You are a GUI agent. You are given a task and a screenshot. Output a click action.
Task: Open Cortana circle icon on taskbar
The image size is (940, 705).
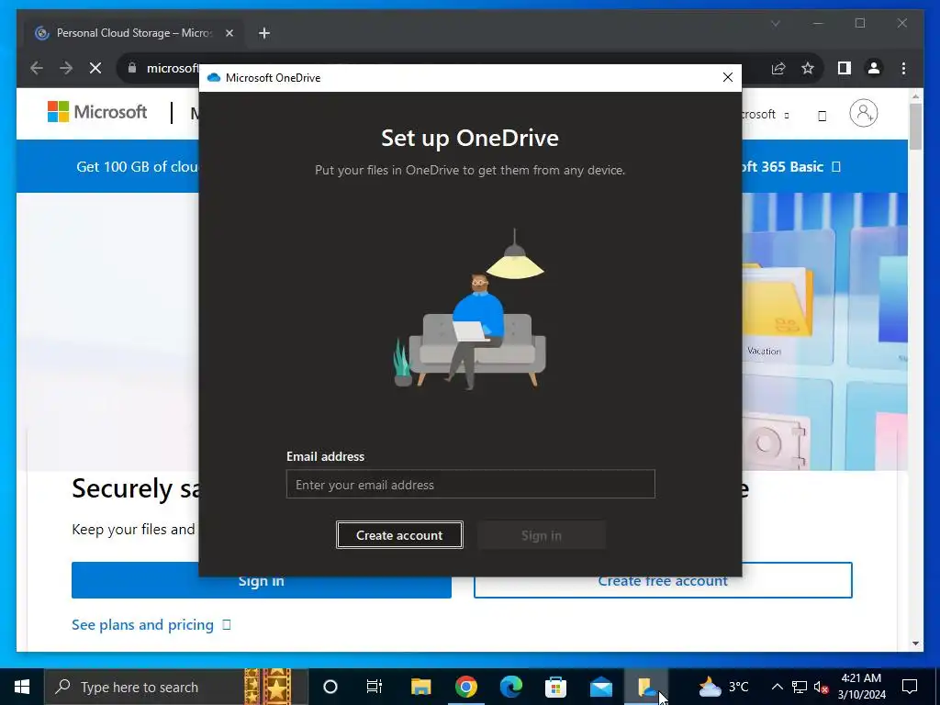330,687
